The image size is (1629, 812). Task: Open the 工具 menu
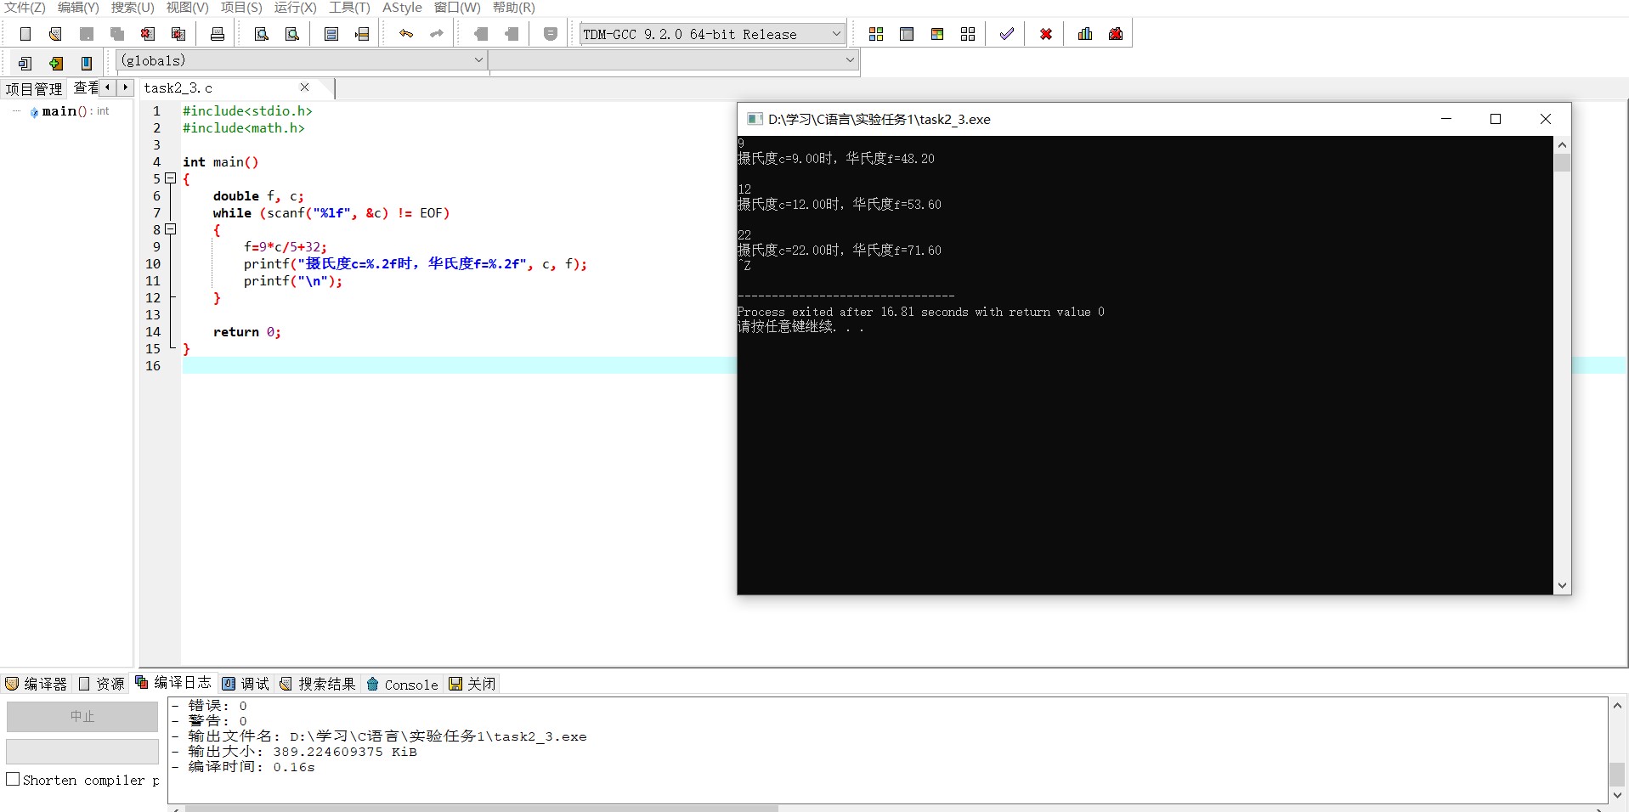tap(349, 8)
